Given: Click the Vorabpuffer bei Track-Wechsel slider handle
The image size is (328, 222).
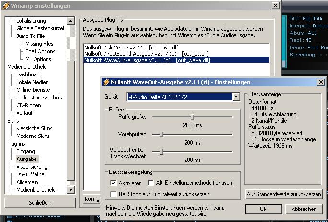Looking at the screenshot, I should [x=161, y=151].
